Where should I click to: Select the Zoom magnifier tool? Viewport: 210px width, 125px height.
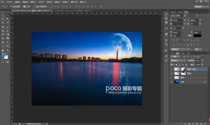click(x=8, y=50)
